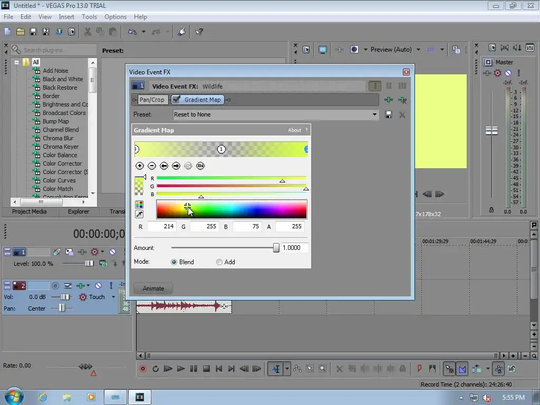Image resolution: width=540 pixels, height=405 pixels.
Task: Click the Amount slider handle
Action: (276, 248)
